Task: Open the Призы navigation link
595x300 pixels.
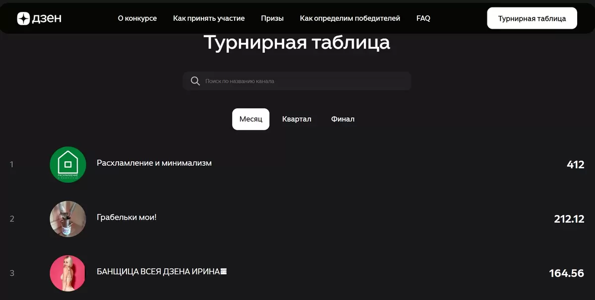Action: [x=272, y=18]
